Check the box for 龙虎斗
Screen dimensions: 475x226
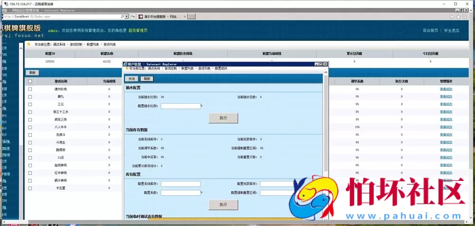pyautogui.click(x=30, y=135)
